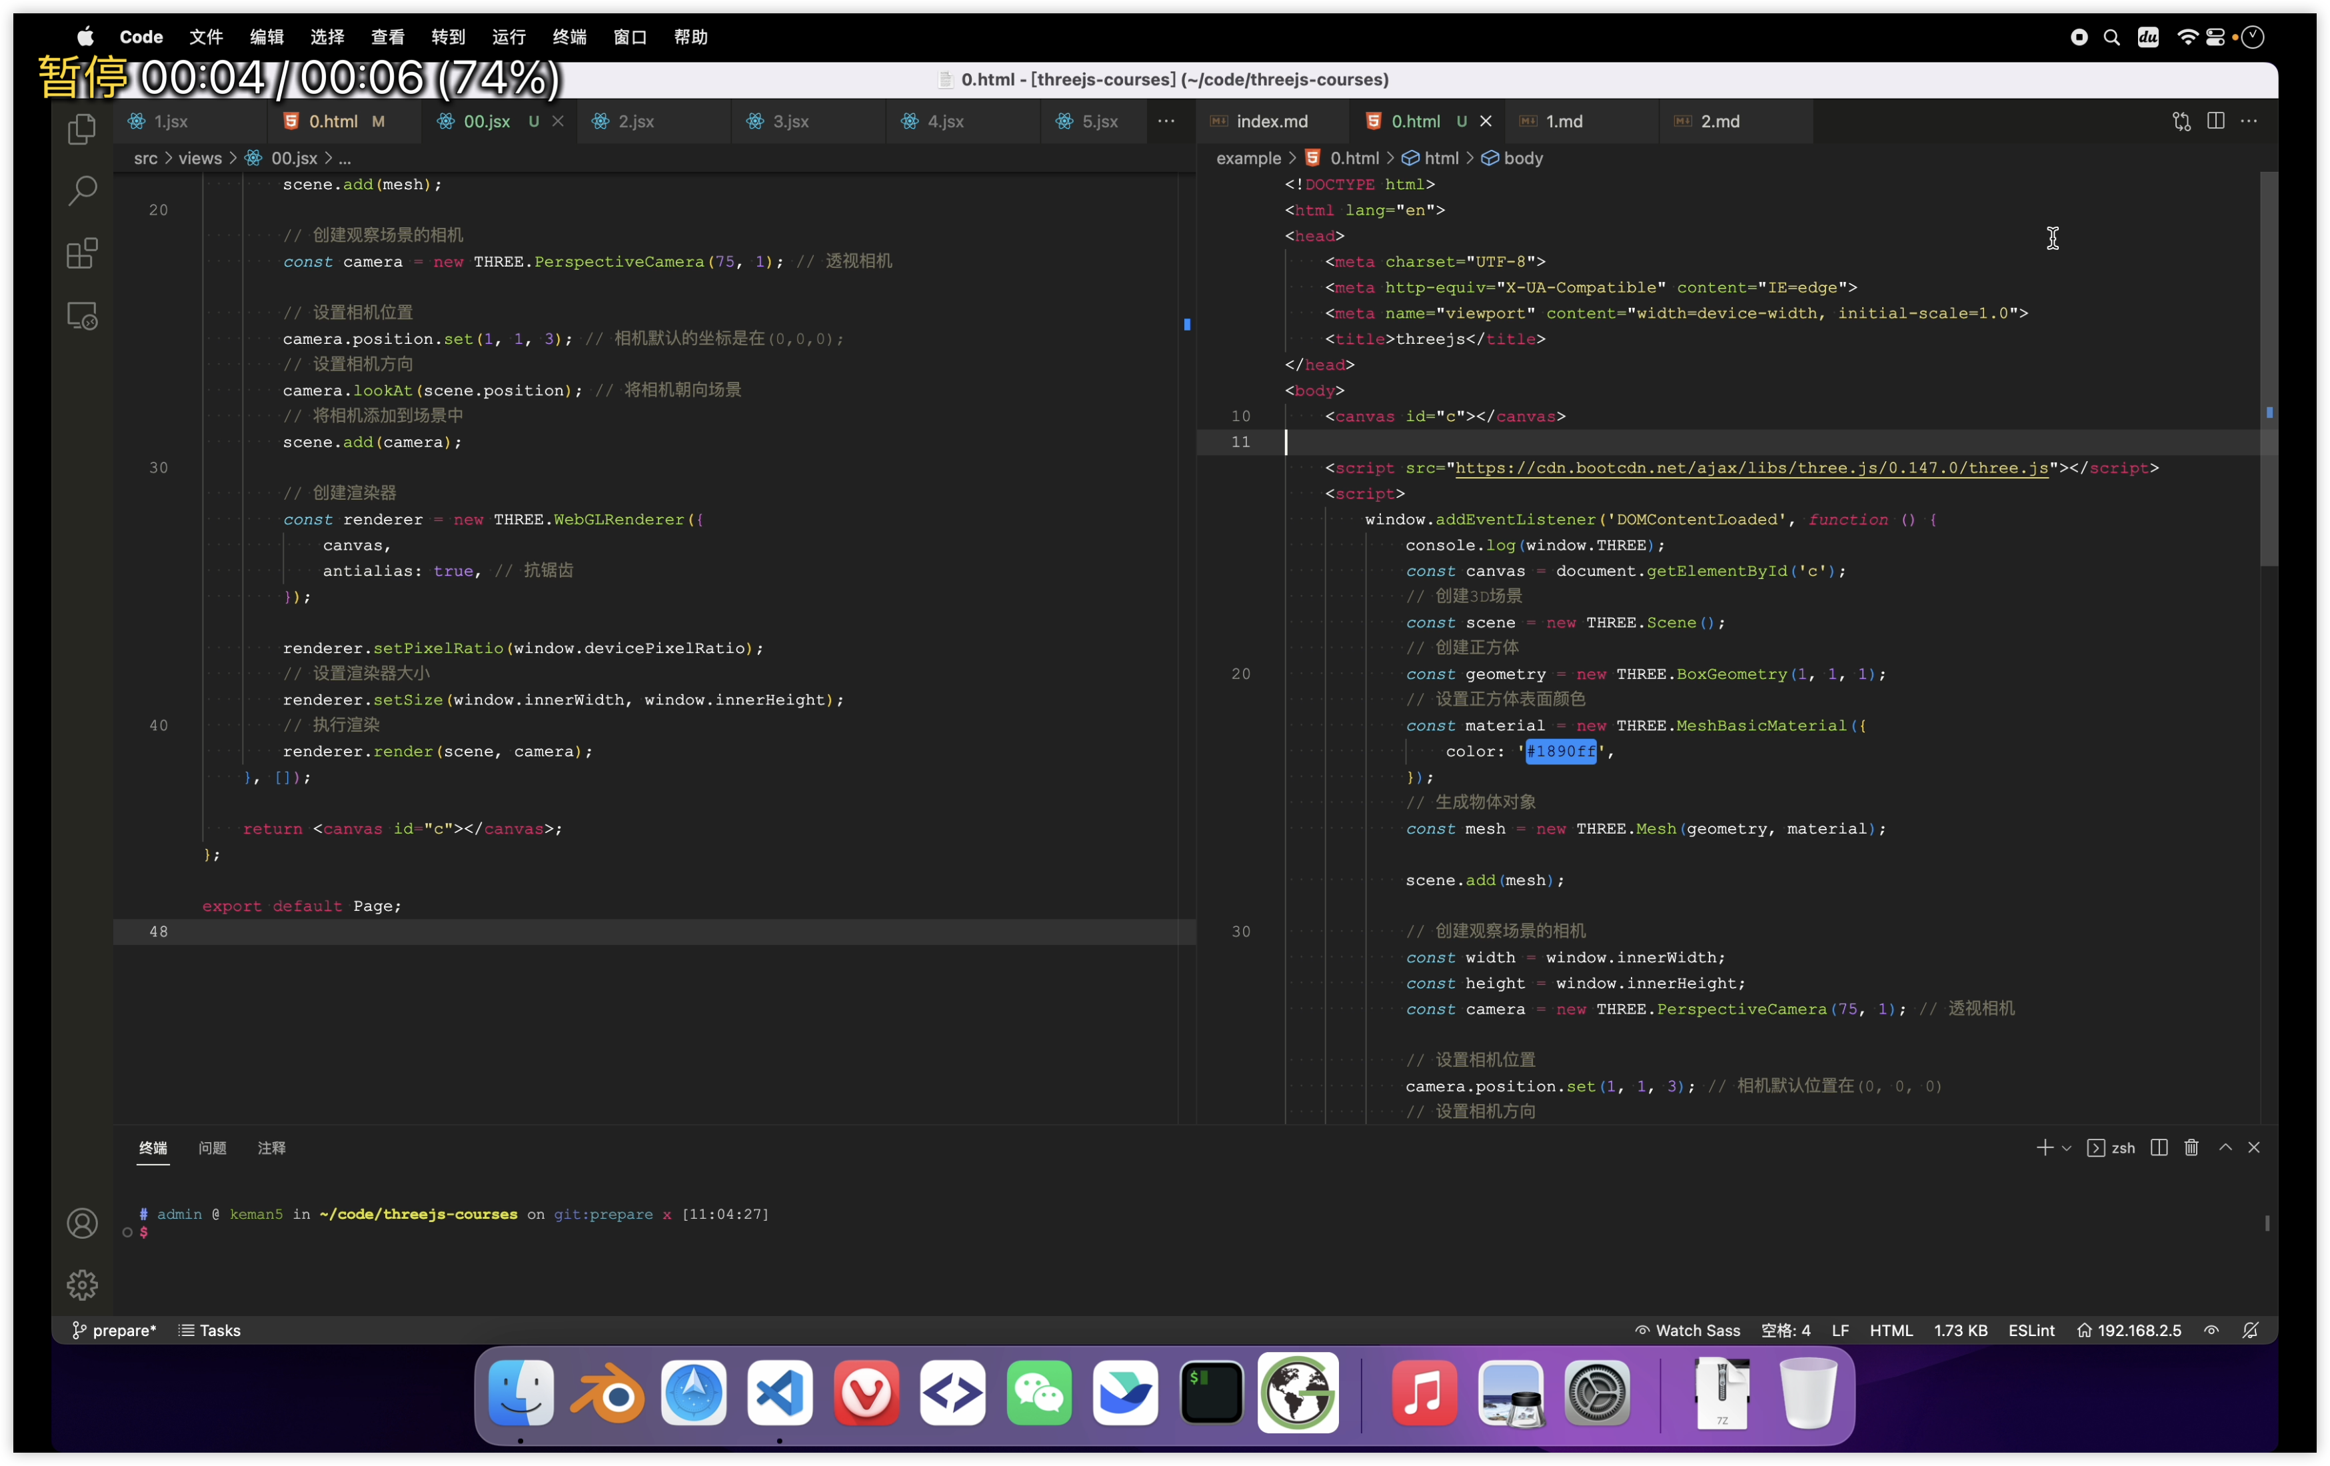Image resolution: width=2330 pixels, height=1466 pixels.
Task: Maximize the panel with chevron up
Action: click(x=2225, y=1147)
